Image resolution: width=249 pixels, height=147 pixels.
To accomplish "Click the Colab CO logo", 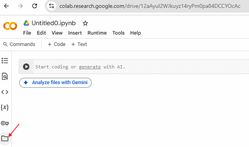I will pos(10,26).
